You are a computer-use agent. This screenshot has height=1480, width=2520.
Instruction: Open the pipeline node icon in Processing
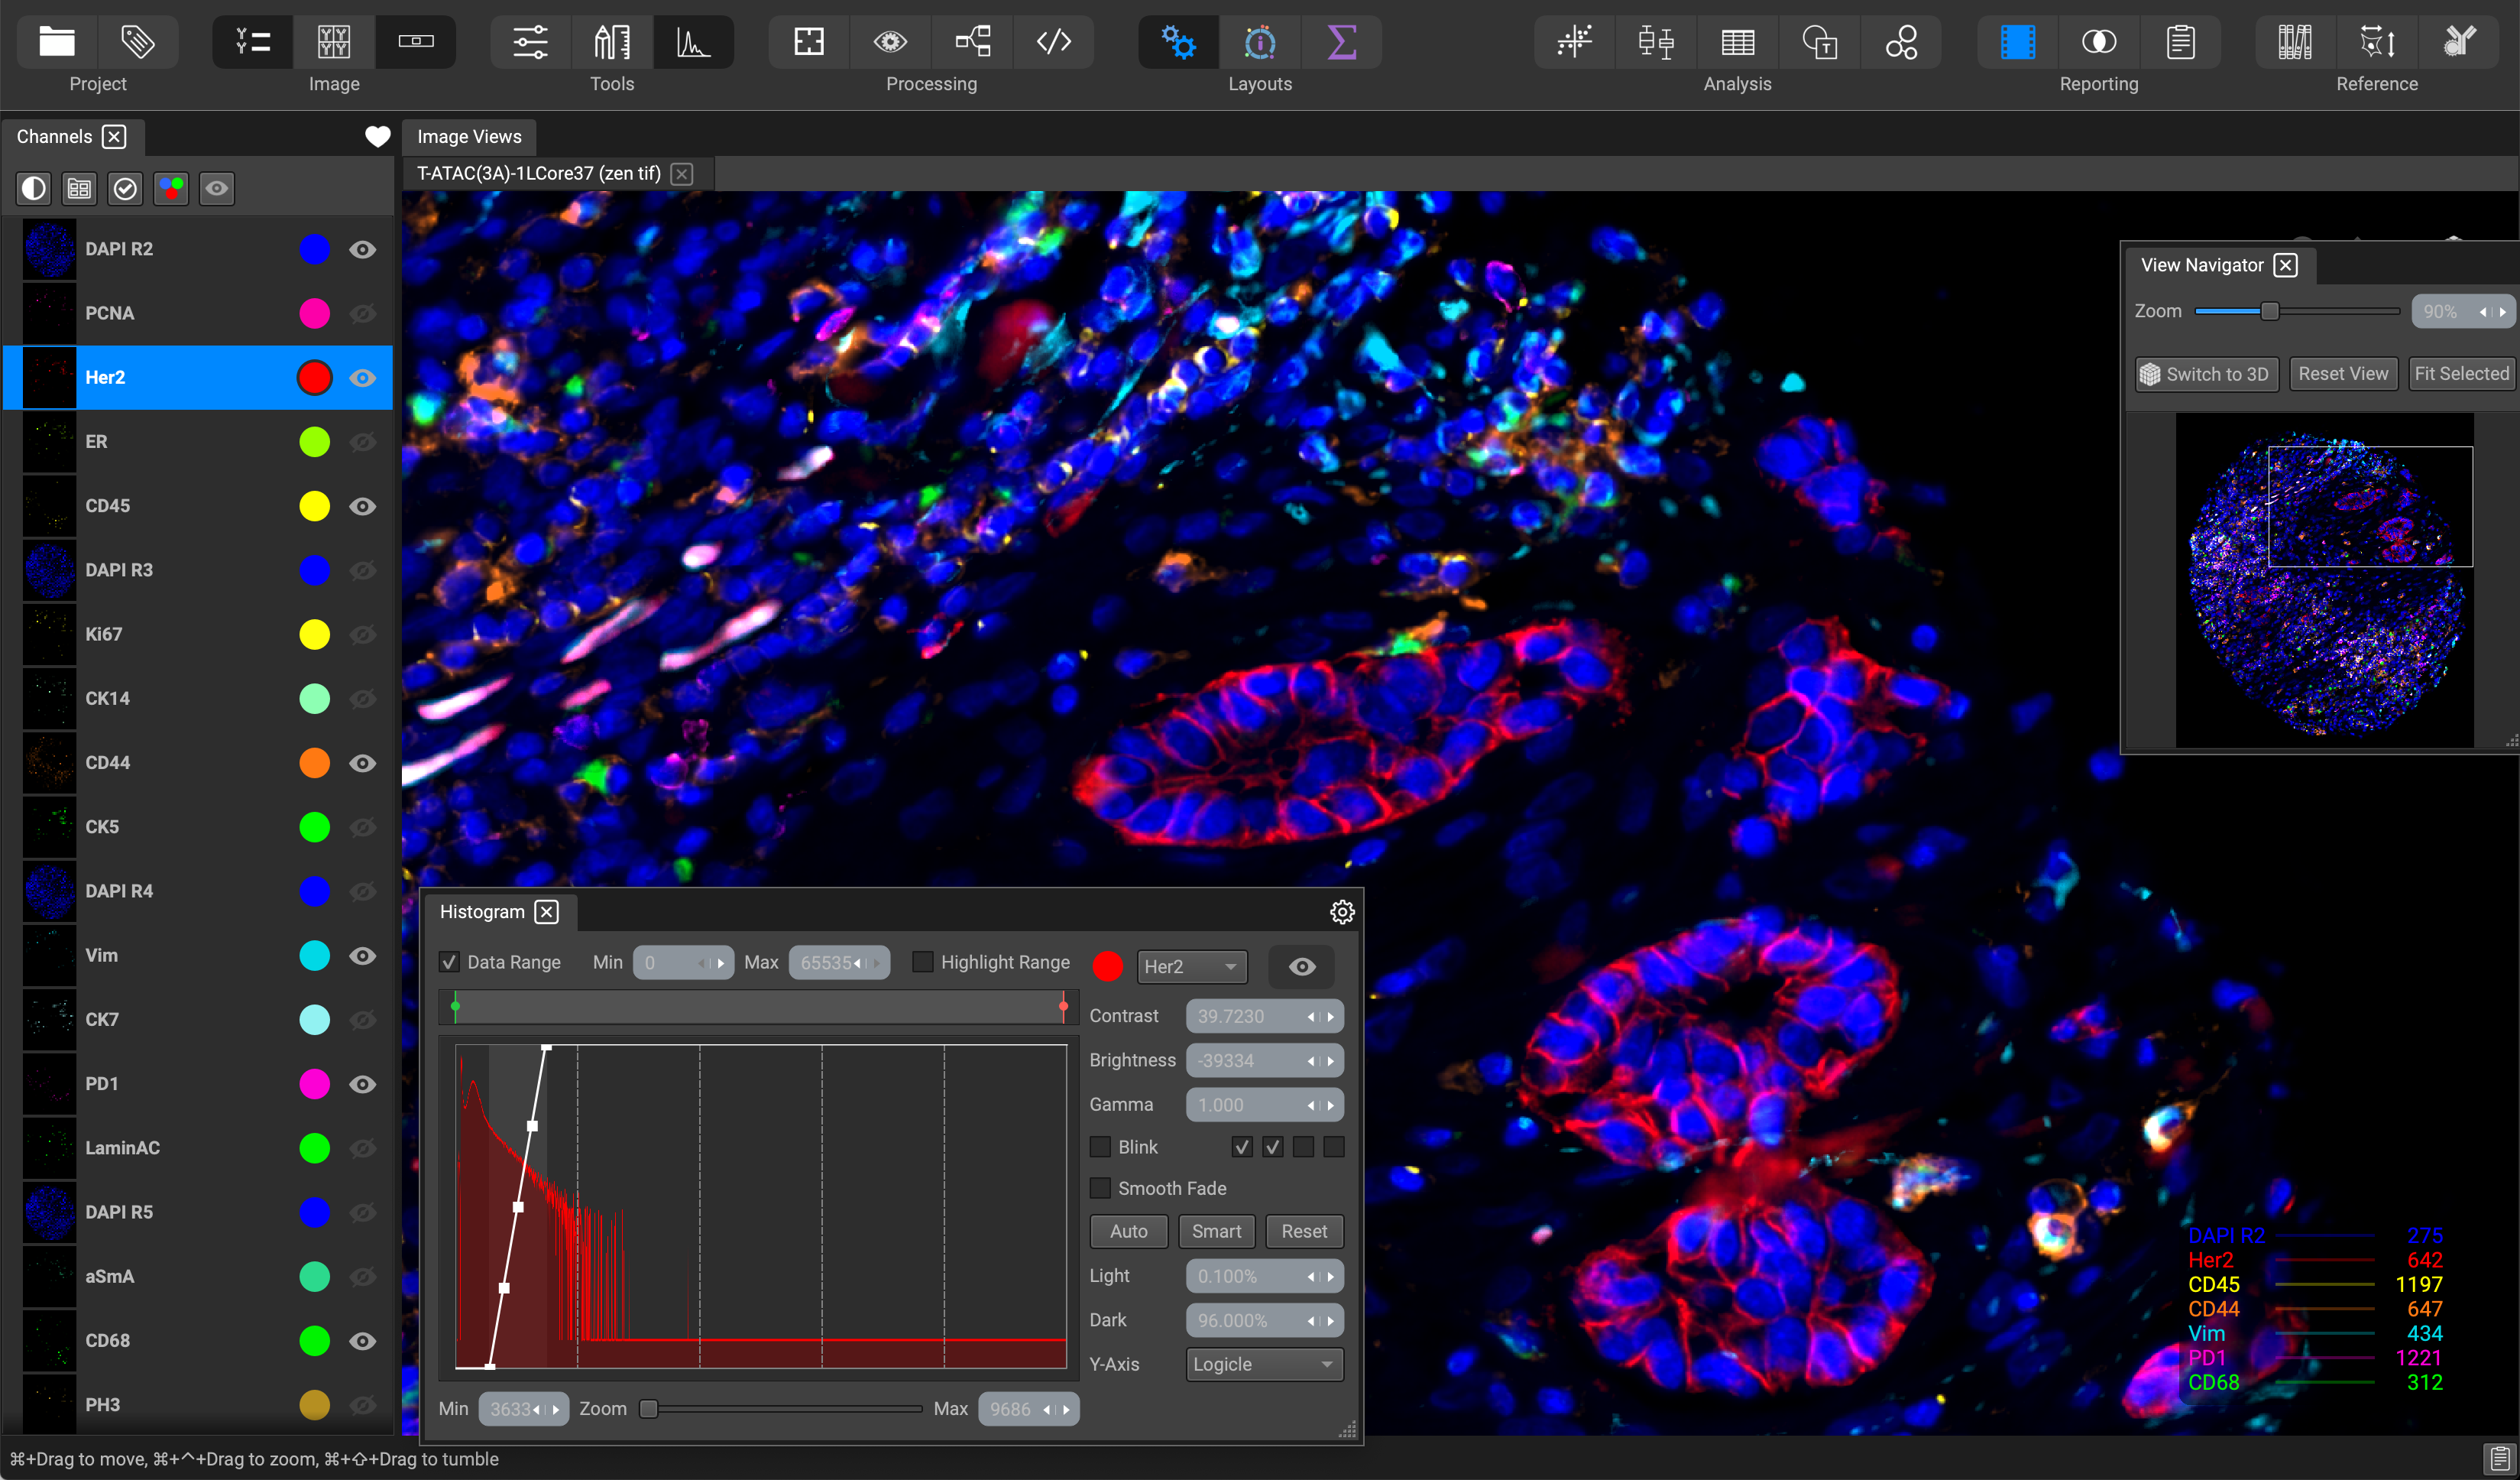coord(972,41)
